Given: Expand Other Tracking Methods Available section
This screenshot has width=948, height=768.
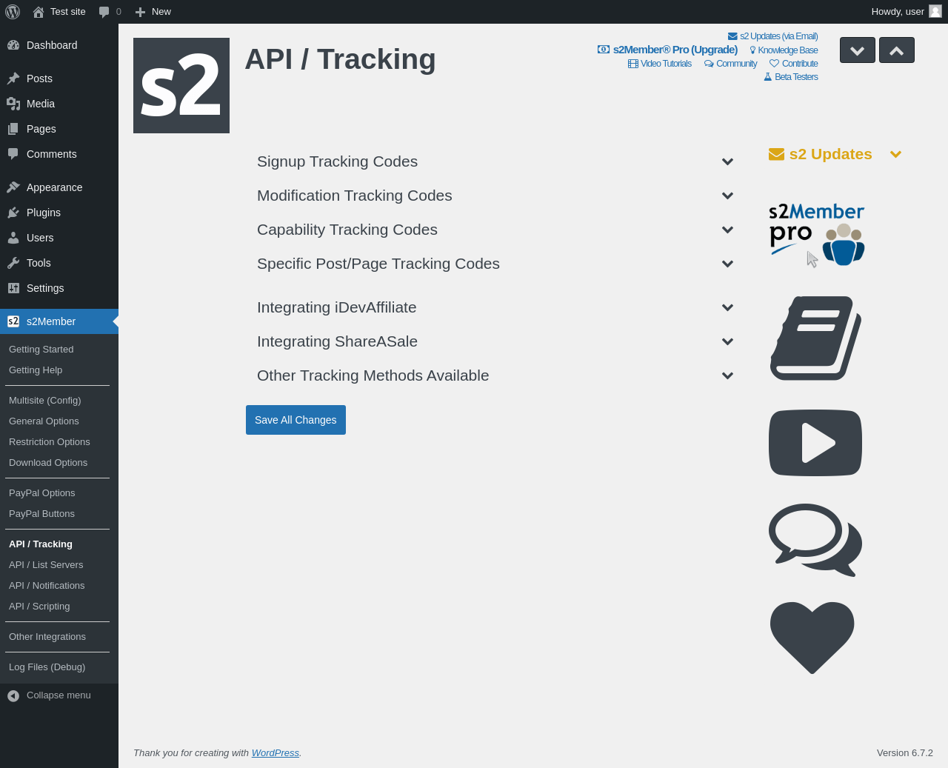Looking at the screenshot, I should pyautogui.click(x=495, y=375).
